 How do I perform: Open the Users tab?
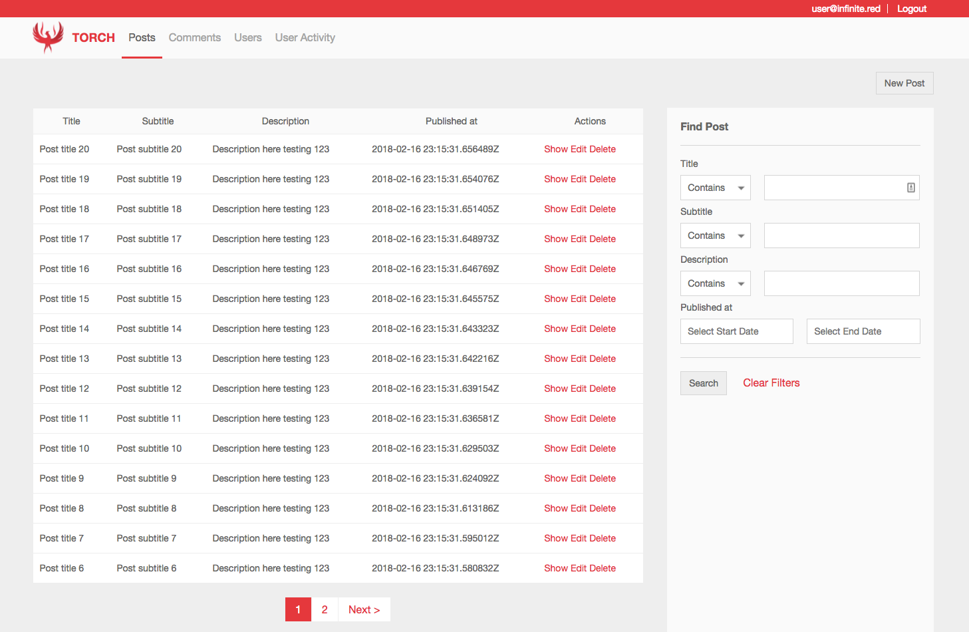pos(247,38)
